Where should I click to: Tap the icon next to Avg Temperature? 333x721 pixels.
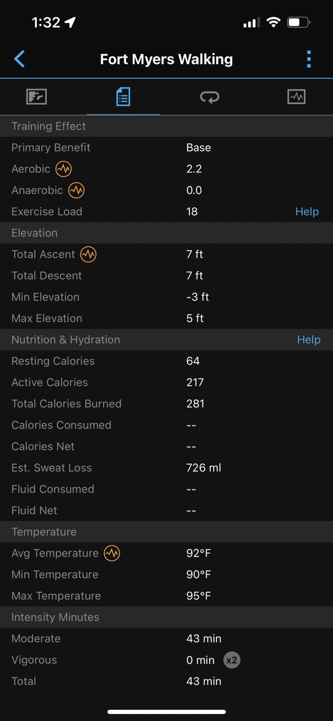coord(112,553)
